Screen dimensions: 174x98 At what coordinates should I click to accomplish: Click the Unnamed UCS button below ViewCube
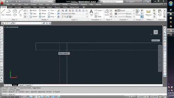tap(156, 40)
